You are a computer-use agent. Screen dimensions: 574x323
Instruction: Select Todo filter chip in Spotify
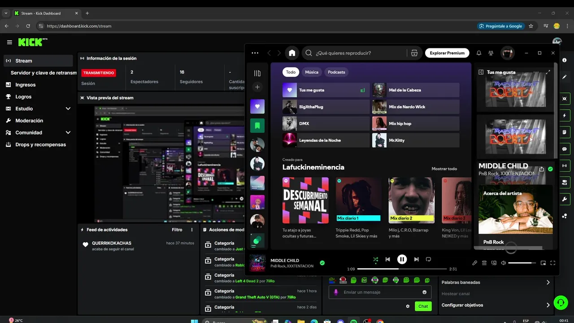click(291, 72)
